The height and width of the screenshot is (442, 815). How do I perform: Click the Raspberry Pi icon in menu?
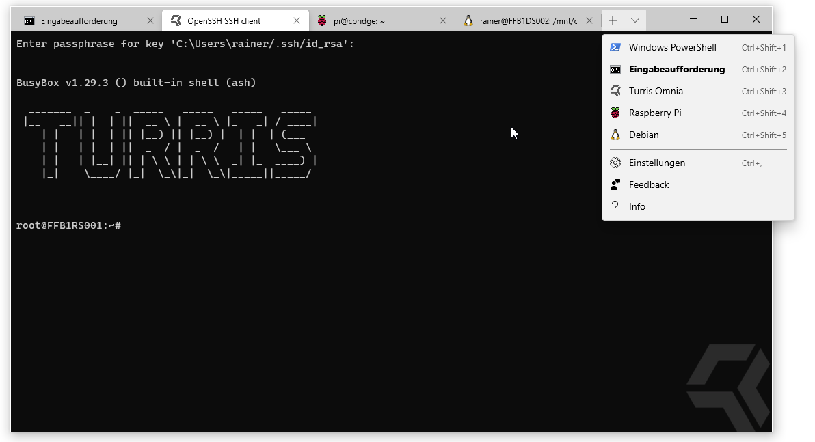[615, 113]
